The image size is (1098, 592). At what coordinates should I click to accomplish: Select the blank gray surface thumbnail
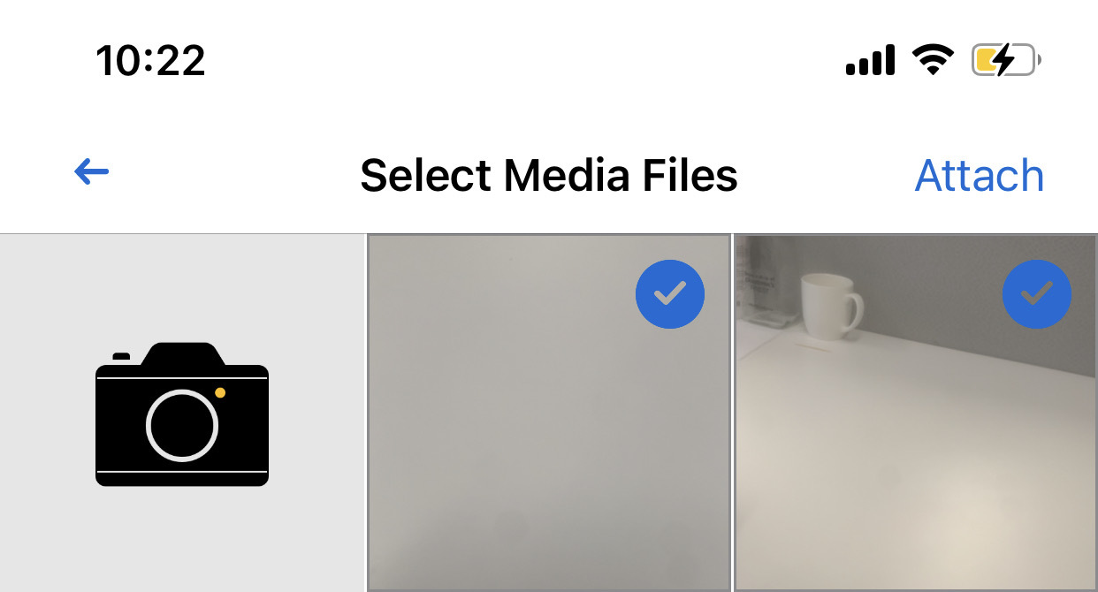pos(549,413)
